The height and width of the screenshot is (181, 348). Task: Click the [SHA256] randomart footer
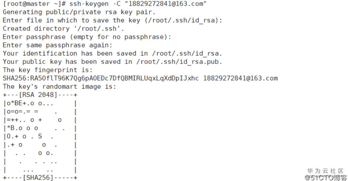click(38, 178)
